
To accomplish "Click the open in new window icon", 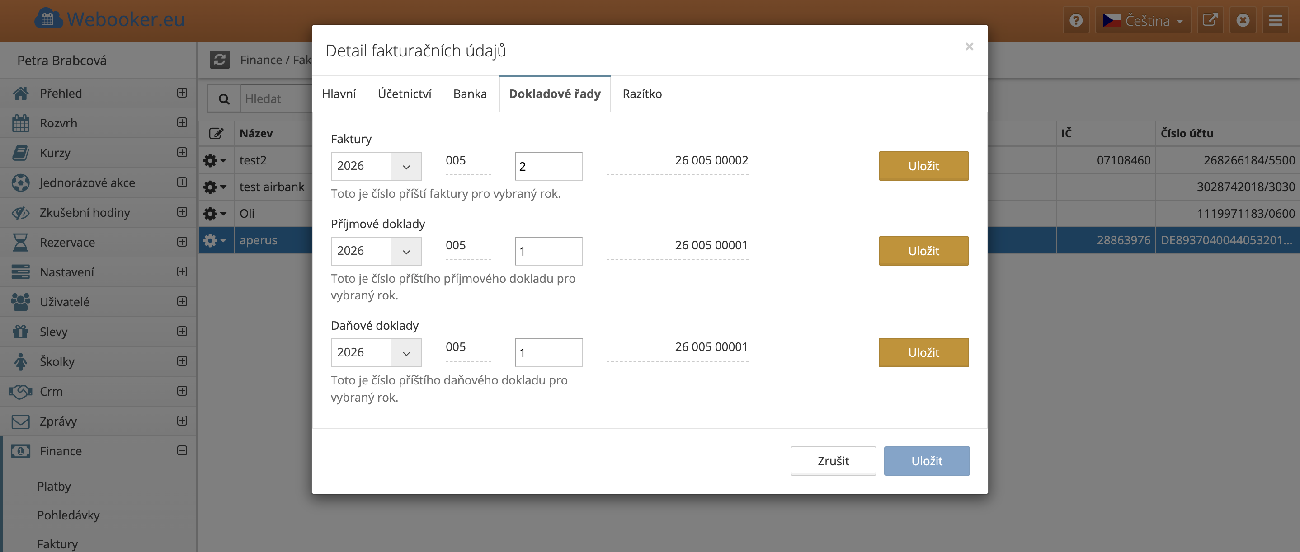I will (1210, 20).
